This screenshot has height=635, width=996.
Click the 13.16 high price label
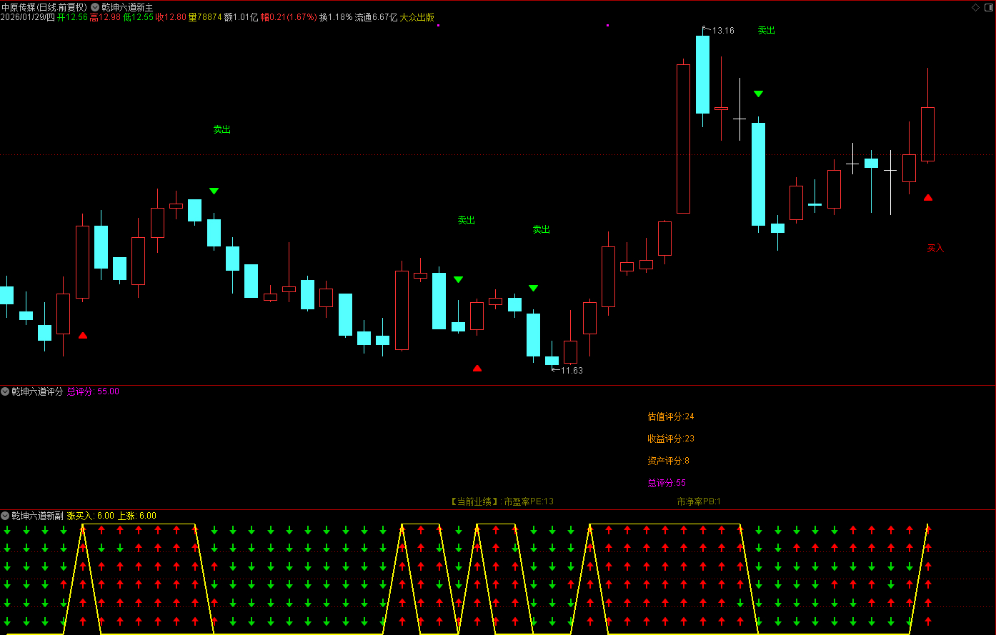click(722, 31)
